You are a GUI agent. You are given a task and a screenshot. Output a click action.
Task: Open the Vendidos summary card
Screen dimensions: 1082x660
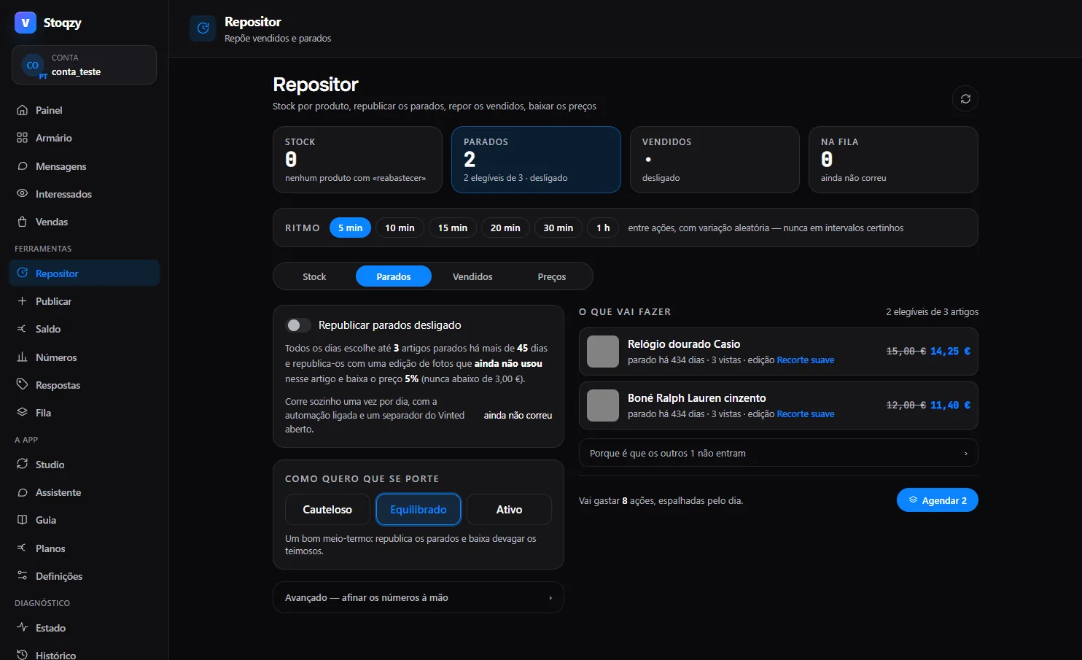[x=715, y=160]
